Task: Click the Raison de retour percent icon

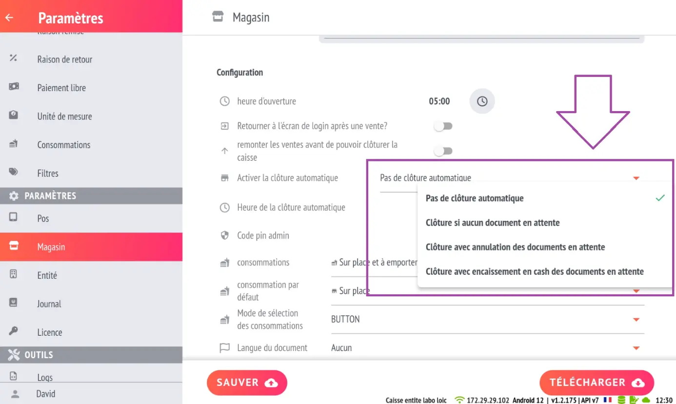Action: tap(14, 58)
